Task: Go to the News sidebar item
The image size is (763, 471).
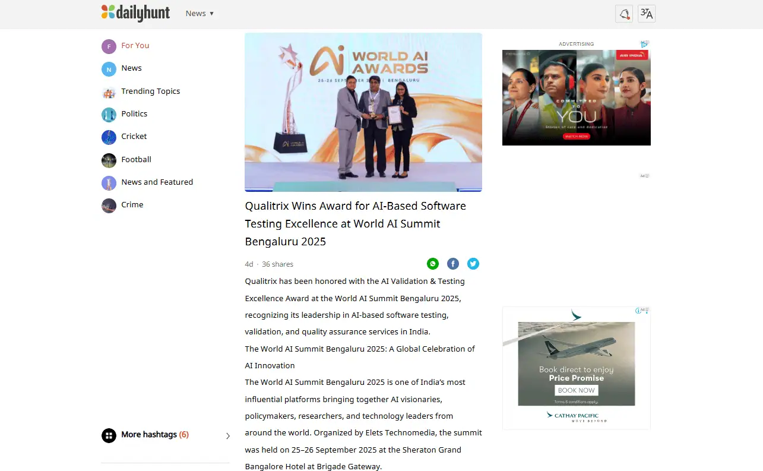Action: (x=131, y=68)
